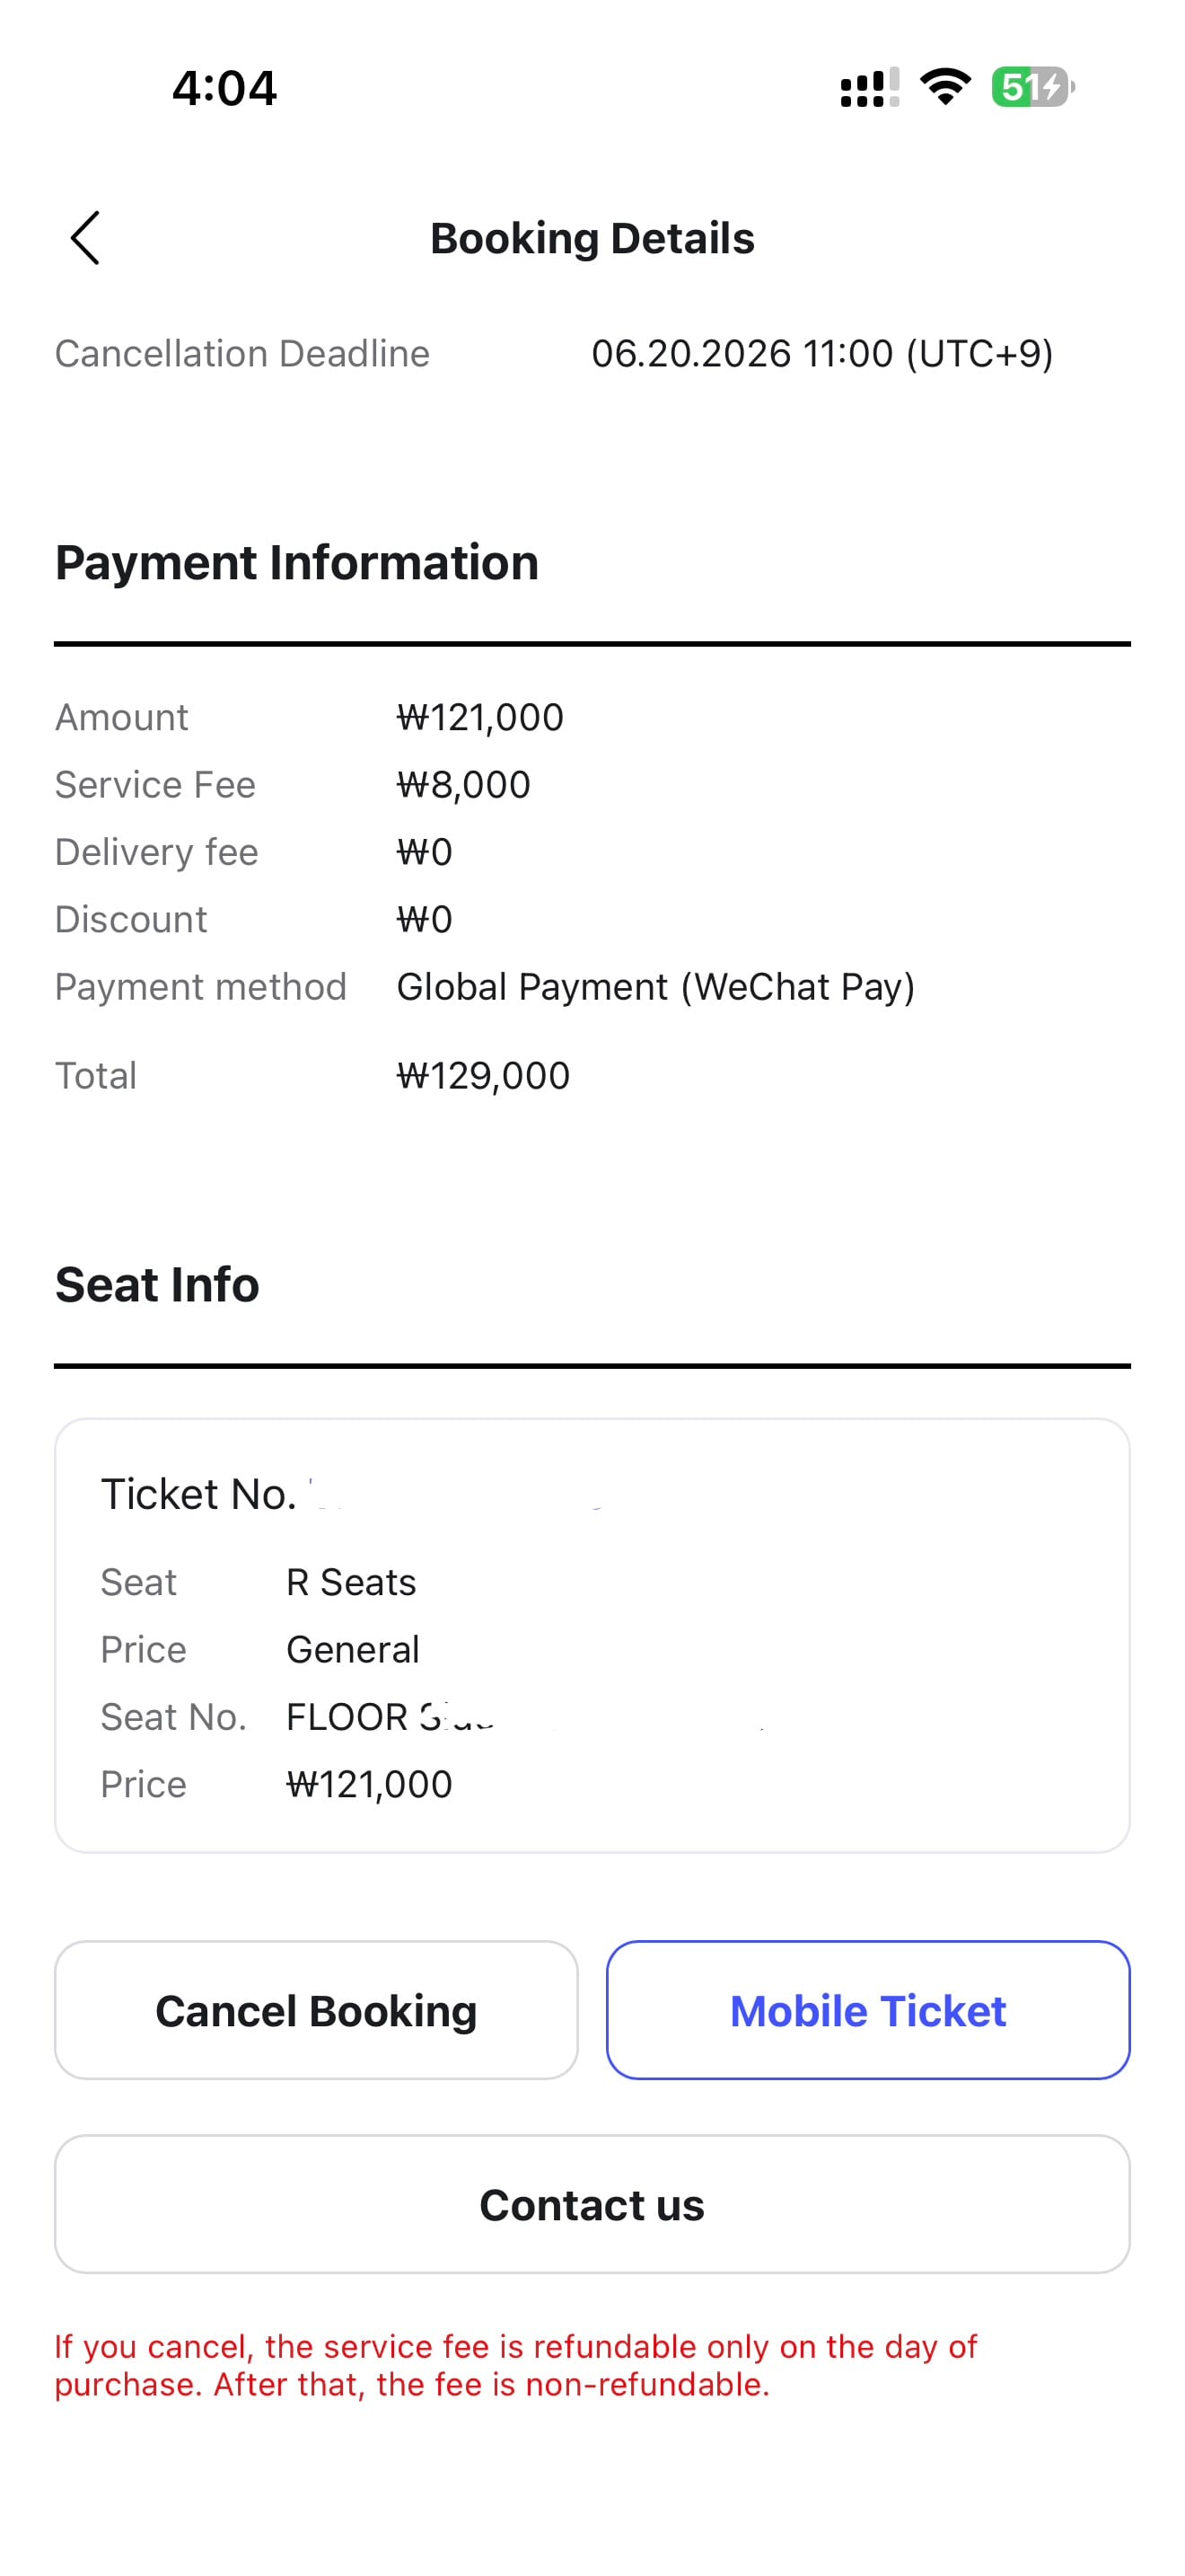The width and height of the screenshot is (1185, 2576).
Task: Tap the Wi-Fi status icon
Action: pyautogui.click(x=945, y=87)
